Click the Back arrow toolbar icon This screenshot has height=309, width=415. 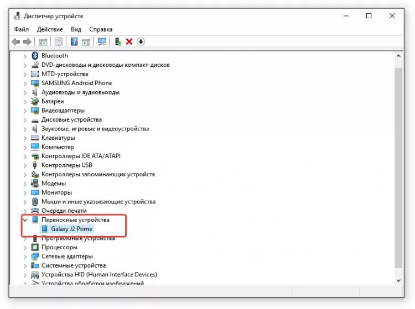click(x=16, y=42)
